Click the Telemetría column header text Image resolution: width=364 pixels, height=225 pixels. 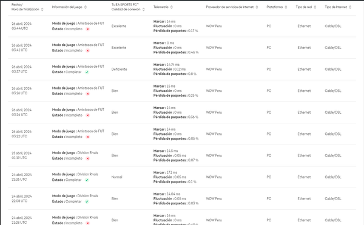pos(161,7)
